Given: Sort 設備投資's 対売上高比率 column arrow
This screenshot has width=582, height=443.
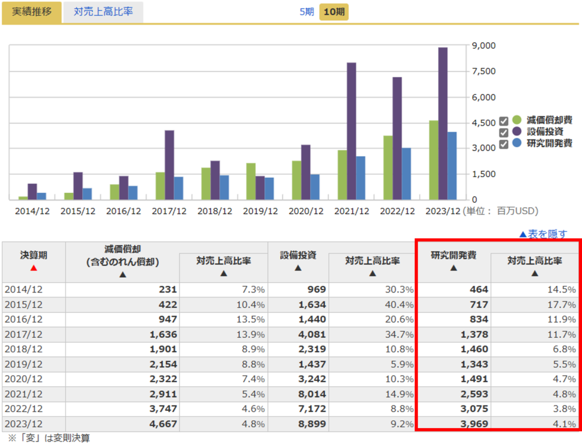Looking at the screenshot, I should click(x=372, y=273).
